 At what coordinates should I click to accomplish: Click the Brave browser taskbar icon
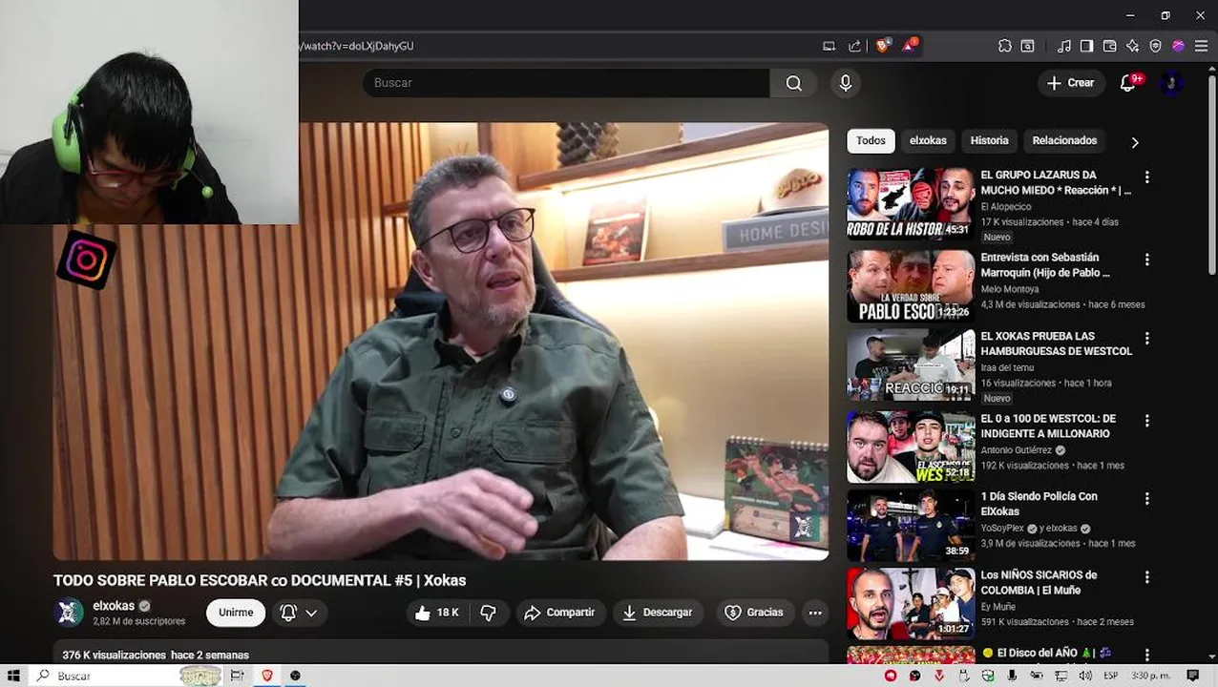tap(267, 676)
